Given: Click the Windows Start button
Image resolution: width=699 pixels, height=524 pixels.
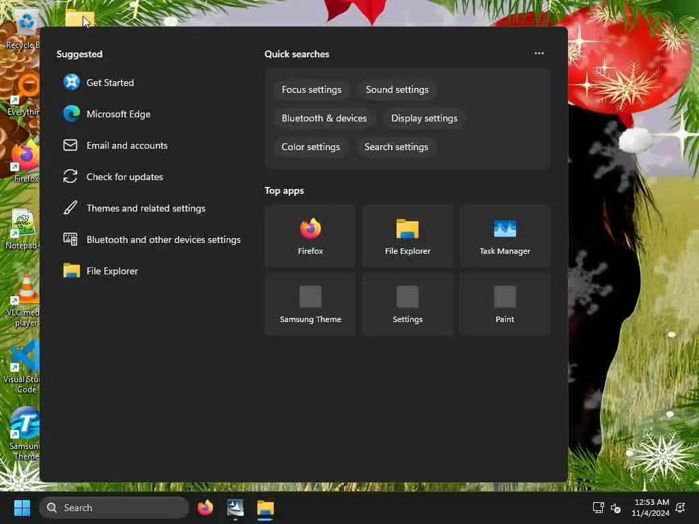Looking at the screenshot, I should (x=22, y=508).
